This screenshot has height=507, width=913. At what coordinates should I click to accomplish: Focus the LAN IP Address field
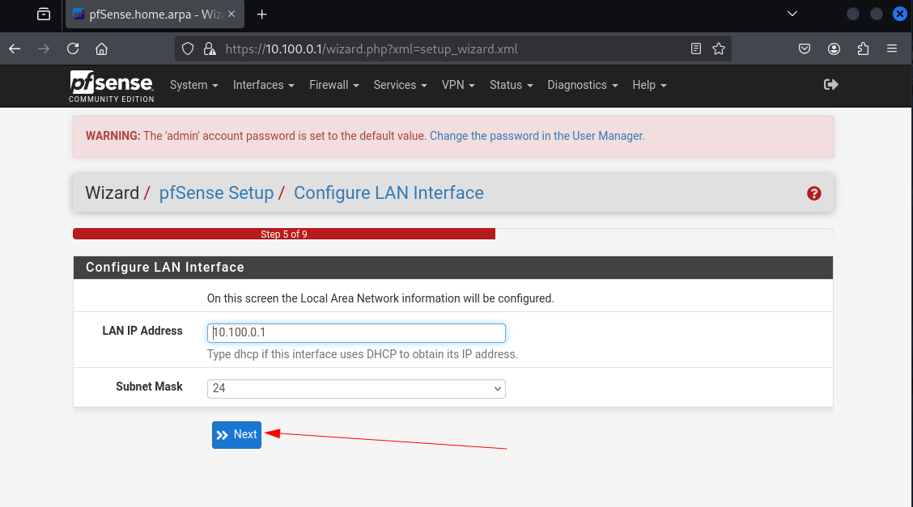tap(356, 332)
